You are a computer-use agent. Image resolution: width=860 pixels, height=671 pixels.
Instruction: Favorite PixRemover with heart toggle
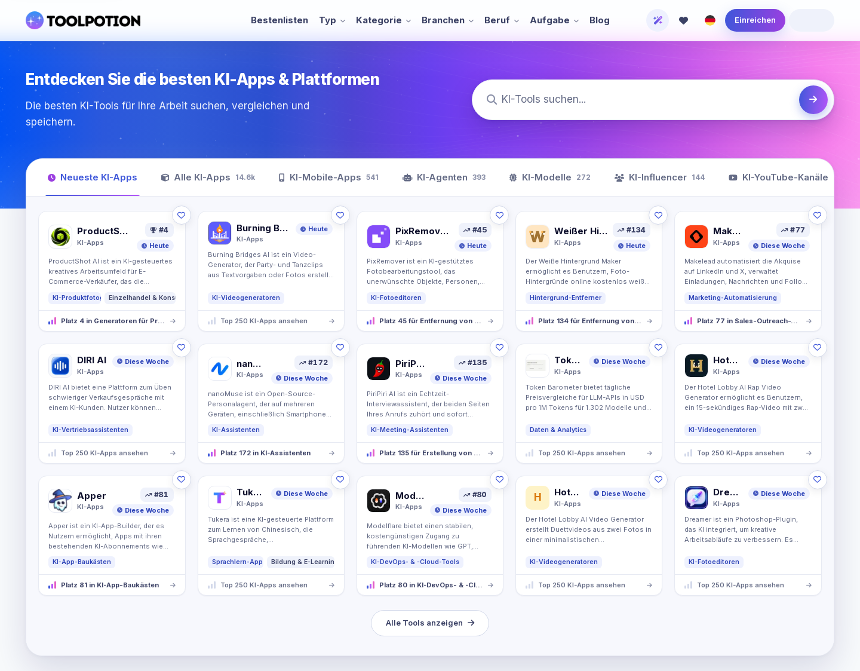pyautogui.click(x=499, y=215)
